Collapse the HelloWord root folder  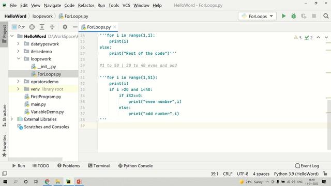pyautogui.click(x=12, y=36)
